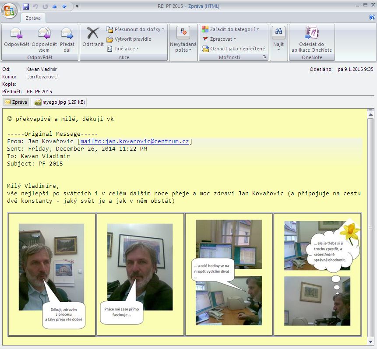Screen dimensions: 377x349
Task: Switch to the Zpráva body tab above message
Action: (16, 102)
